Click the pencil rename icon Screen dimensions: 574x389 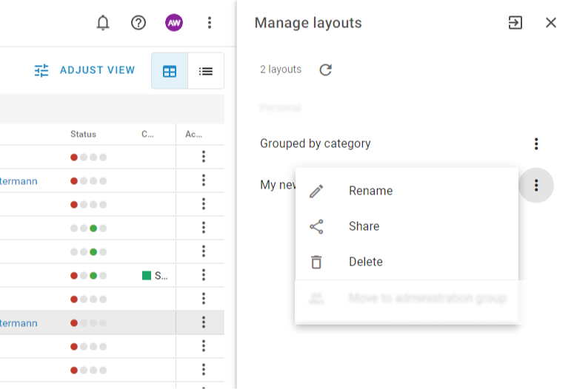[x=316, y=192]
